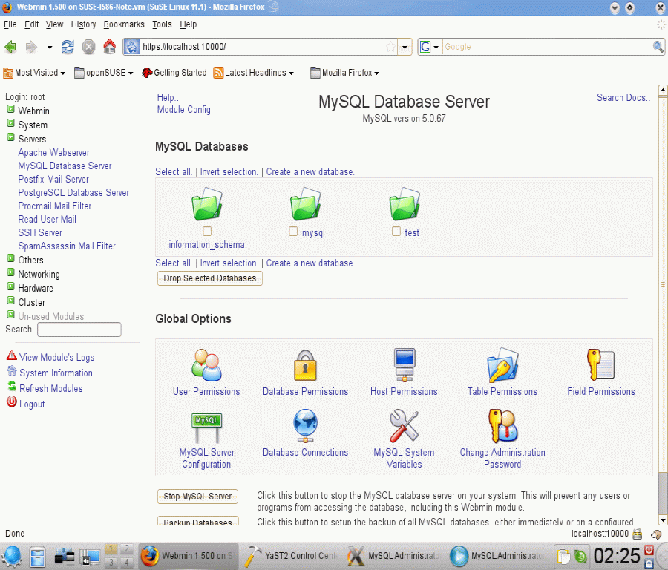
Task: Click the search magnifier icon in Google box
Action: (x=658, y=47)
